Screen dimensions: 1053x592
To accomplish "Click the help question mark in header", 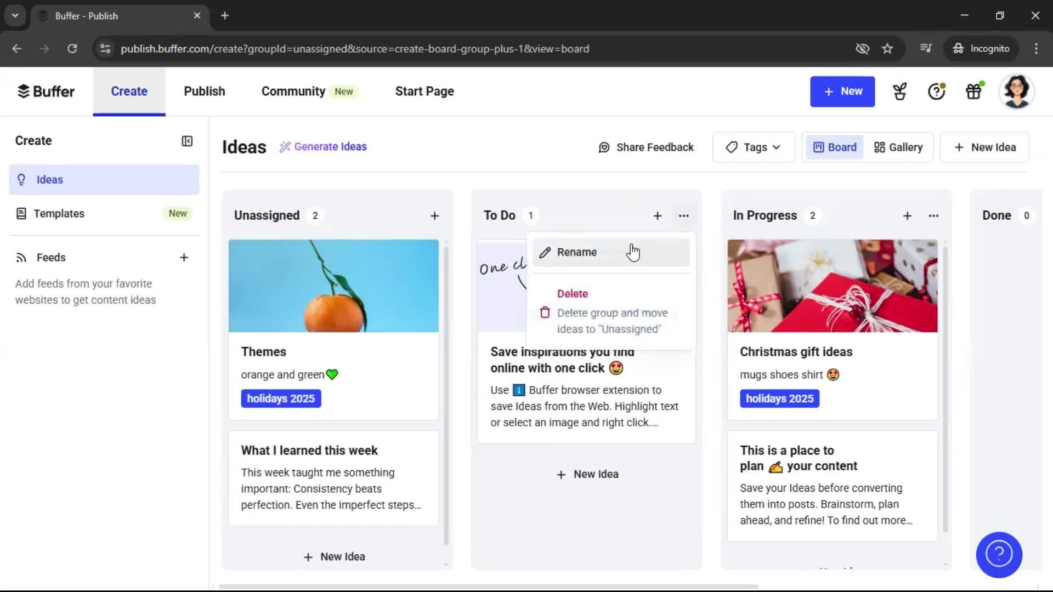I will tap(936, 91).
